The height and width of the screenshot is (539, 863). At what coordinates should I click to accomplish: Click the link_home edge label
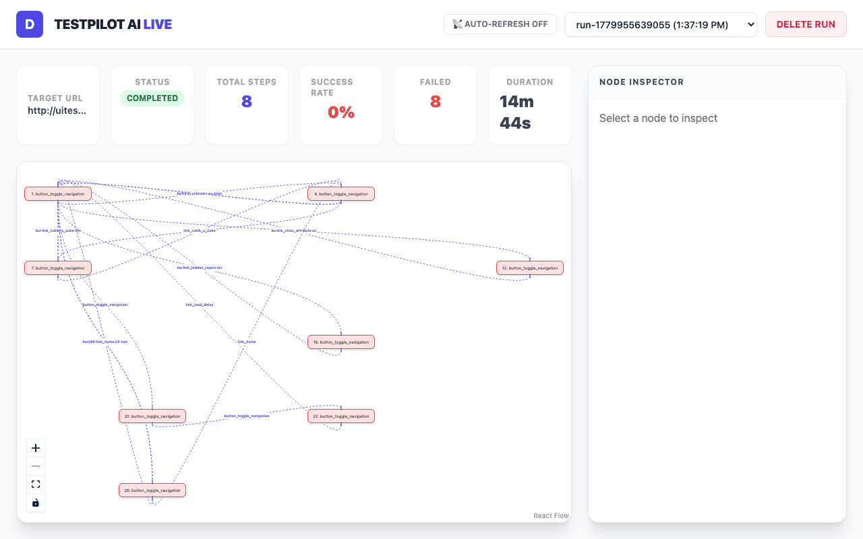coord(247,342)
